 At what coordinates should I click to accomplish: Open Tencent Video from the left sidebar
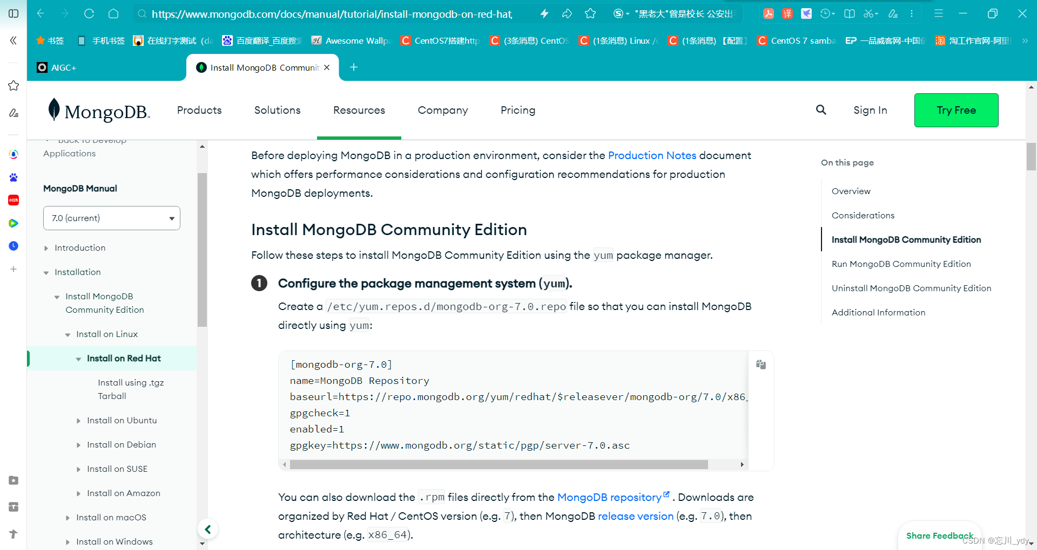click(14, 223)
